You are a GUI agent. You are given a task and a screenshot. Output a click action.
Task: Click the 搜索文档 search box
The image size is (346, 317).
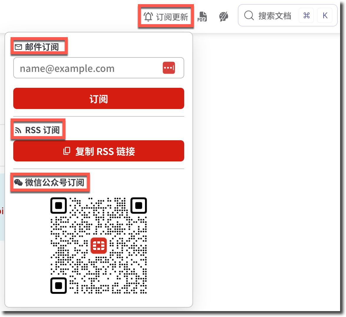point(288,15)
